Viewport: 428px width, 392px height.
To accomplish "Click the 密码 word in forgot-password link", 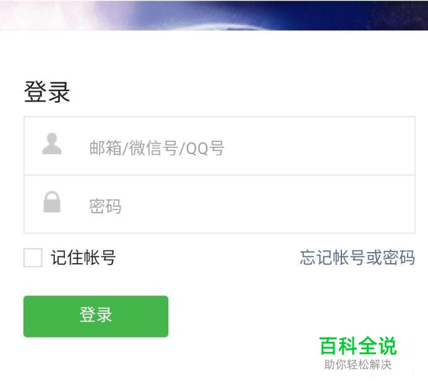I will 399,257.
